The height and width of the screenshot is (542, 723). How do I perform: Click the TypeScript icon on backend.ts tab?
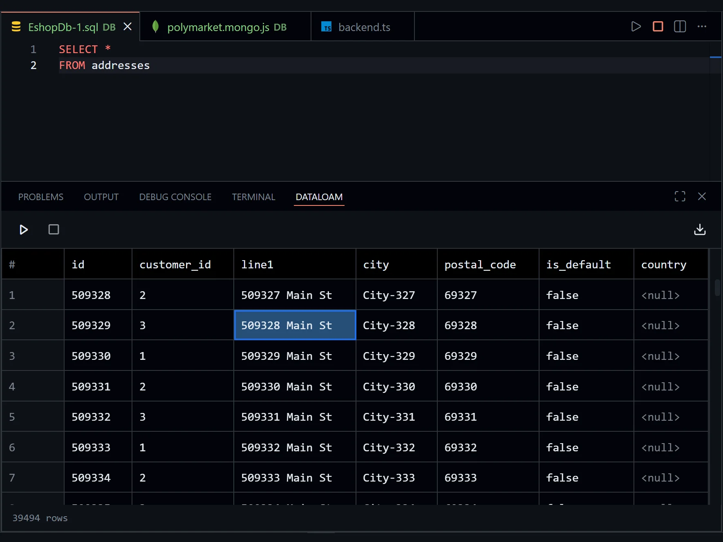pos(326,27)
